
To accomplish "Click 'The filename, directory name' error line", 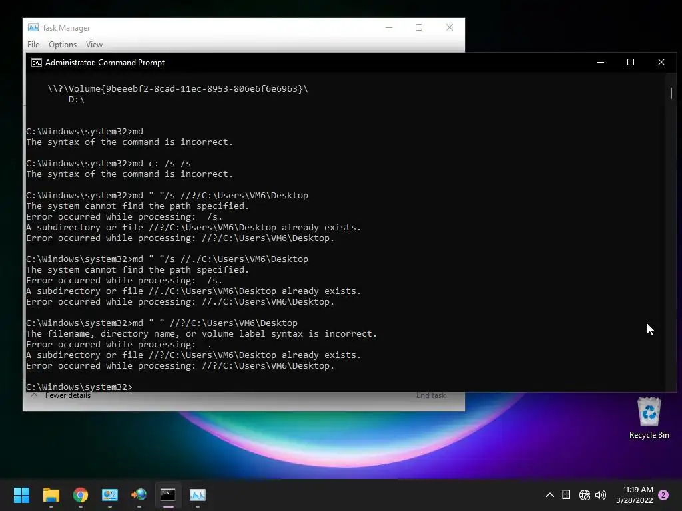I will click(201, 334).
